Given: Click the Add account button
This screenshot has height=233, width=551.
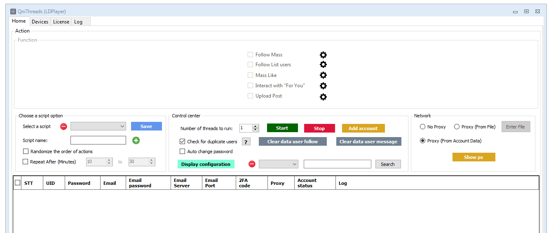Looking at the screenshot, I should pyautogui.click(x=363, y=128).
